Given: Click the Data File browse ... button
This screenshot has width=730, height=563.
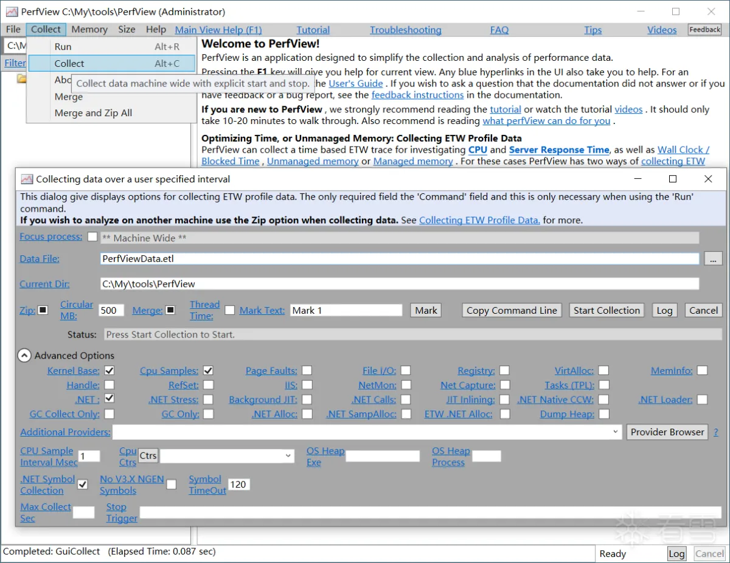Looking at the screenshot, I should [x=713, y=259].
